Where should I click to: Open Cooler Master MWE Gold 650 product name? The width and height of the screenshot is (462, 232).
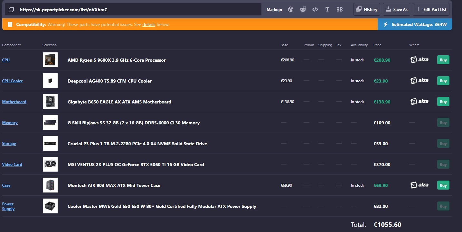coord(162,206)
